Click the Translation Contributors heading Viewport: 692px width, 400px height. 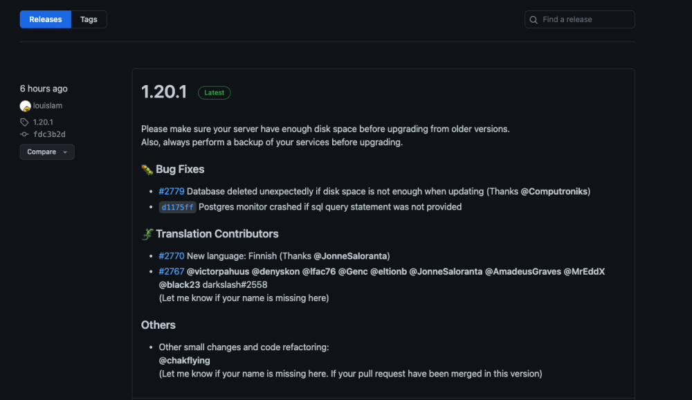(217, 233)
